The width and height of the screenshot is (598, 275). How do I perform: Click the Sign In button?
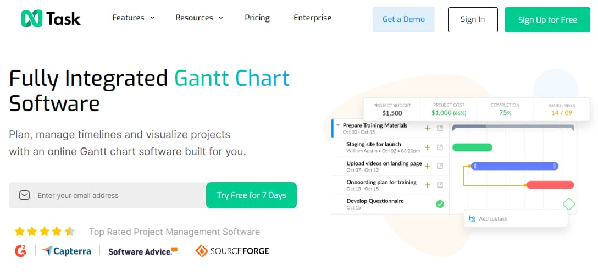473,19
